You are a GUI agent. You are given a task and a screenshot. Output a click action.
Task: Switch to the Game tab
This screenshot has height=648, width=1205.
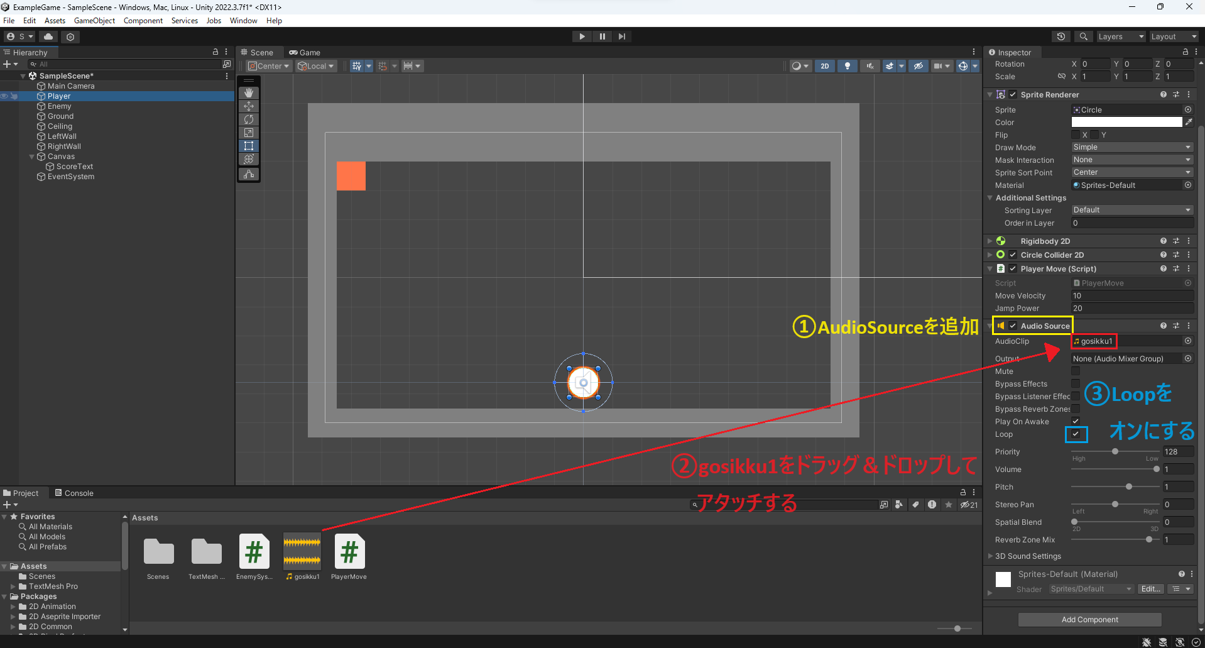click(305, 52)
